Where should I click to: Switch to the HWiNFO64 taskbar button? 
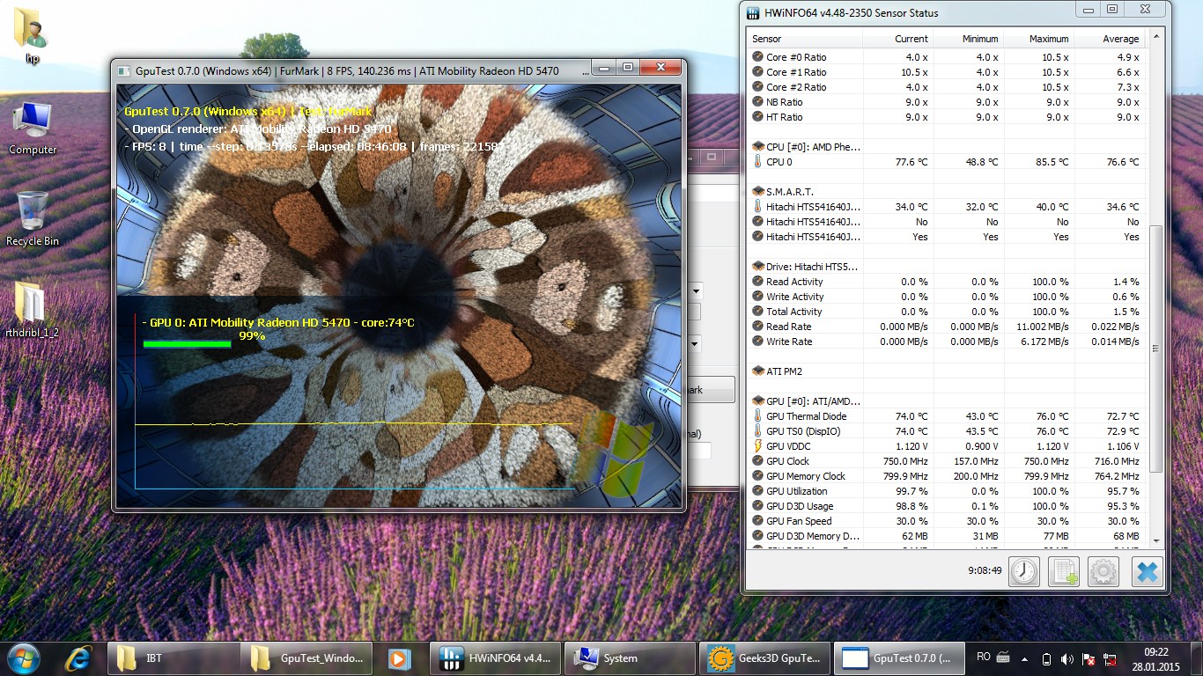(x=496, y=658)
